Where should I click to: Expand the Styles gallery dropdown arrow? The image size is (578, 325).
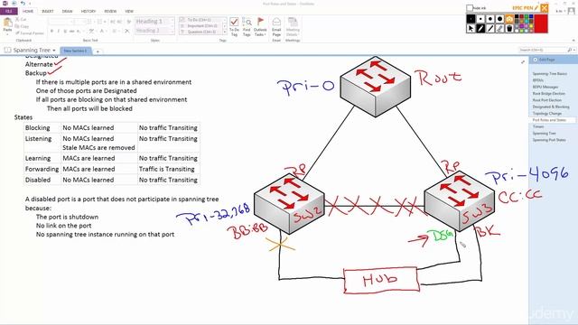coord(172,32)
